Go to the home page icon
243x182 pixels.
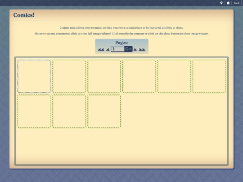coord(228,3)
